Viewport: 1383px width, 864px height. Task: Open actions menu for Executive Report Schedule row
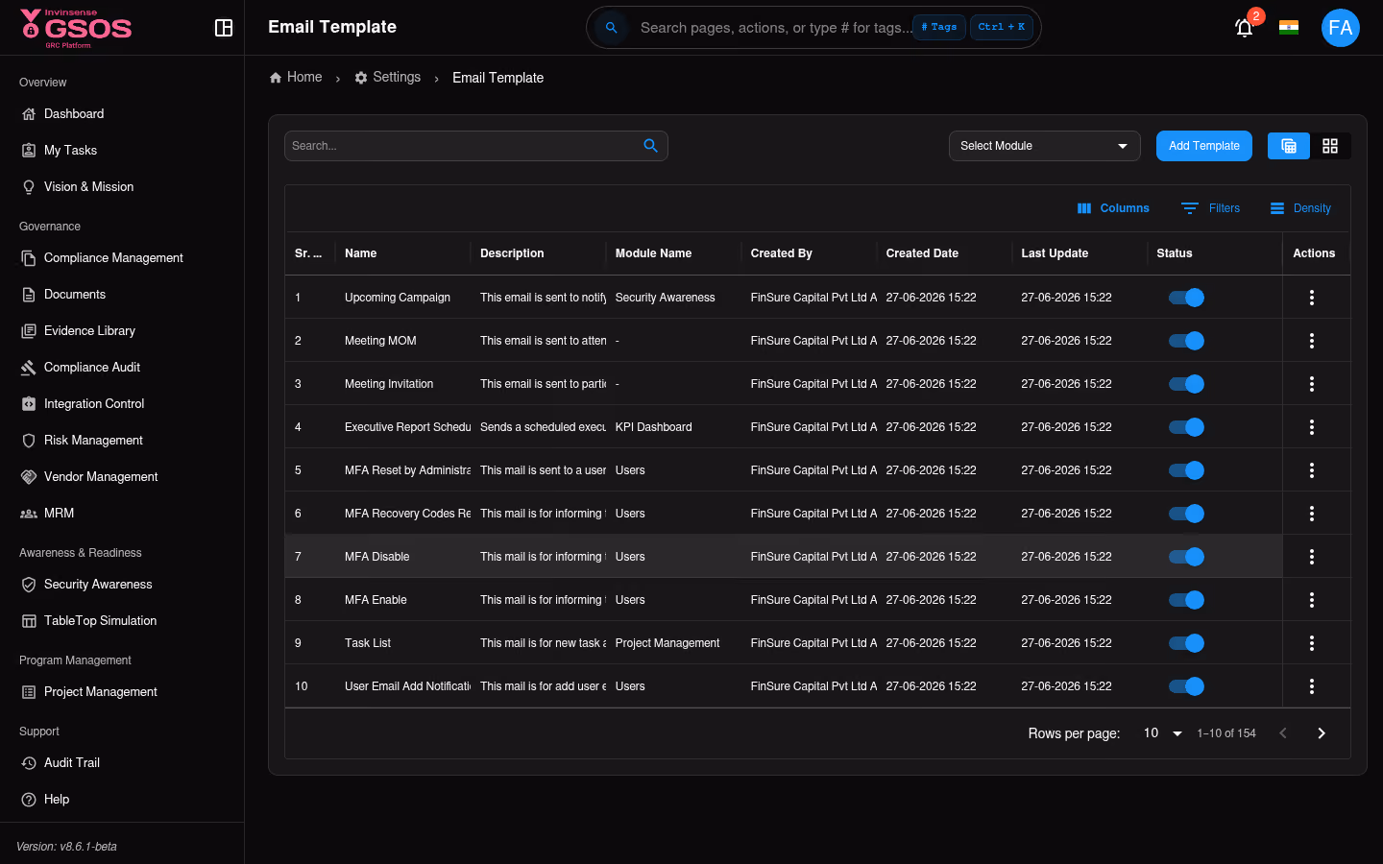tap(1312, 427)
